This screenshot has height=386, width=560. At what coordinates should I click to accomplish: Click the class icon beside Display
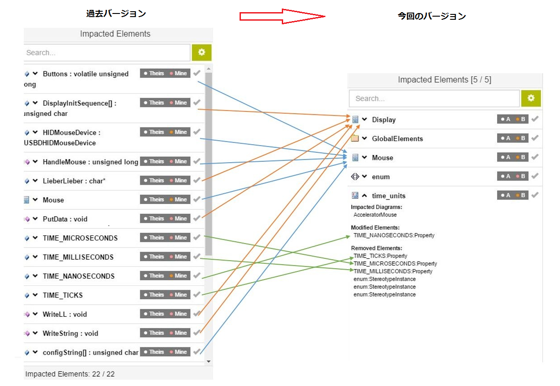[x=355, y=120]
